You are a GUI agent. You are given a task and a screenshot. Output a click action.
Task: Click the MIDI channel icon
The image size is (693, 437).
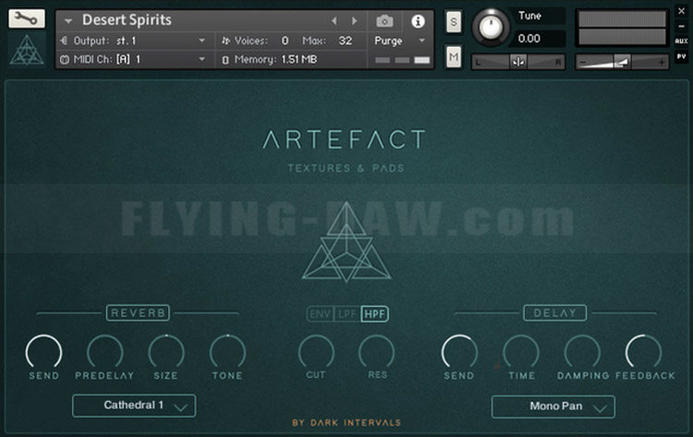pyautogui.click(x=65, y=59)
